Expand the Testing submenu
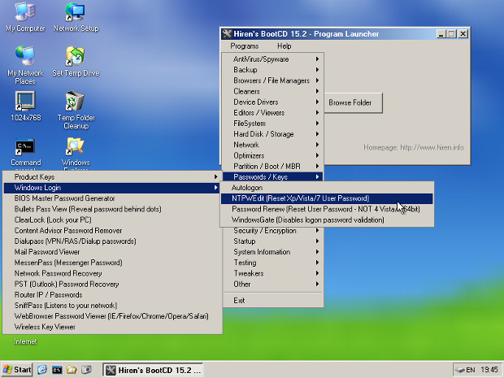This screenshot has width=504, height=378. [273, 263]
